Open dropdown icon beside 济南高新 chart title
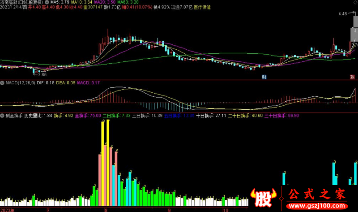Image resolution: width=358 pixels, height=212 pixels. click(x=47, y=2)
